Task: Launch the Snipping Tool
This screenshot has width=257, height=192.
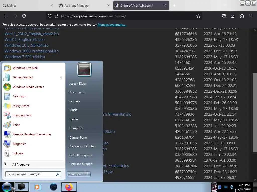Action: click(x=34, y=115)
